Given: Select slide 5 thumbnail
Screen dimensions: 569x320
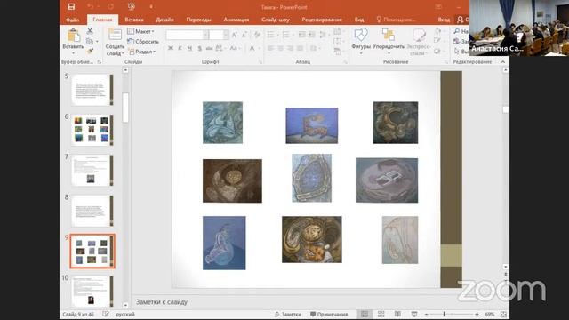Looking at the screenshot, I should [92, 90].
